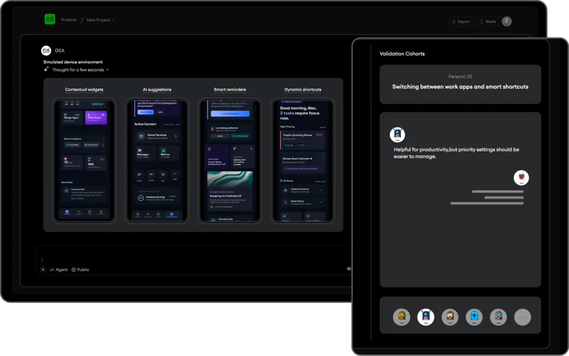Toggle the Public visibility option
The image size is (569, 356).
coord(80,270)
